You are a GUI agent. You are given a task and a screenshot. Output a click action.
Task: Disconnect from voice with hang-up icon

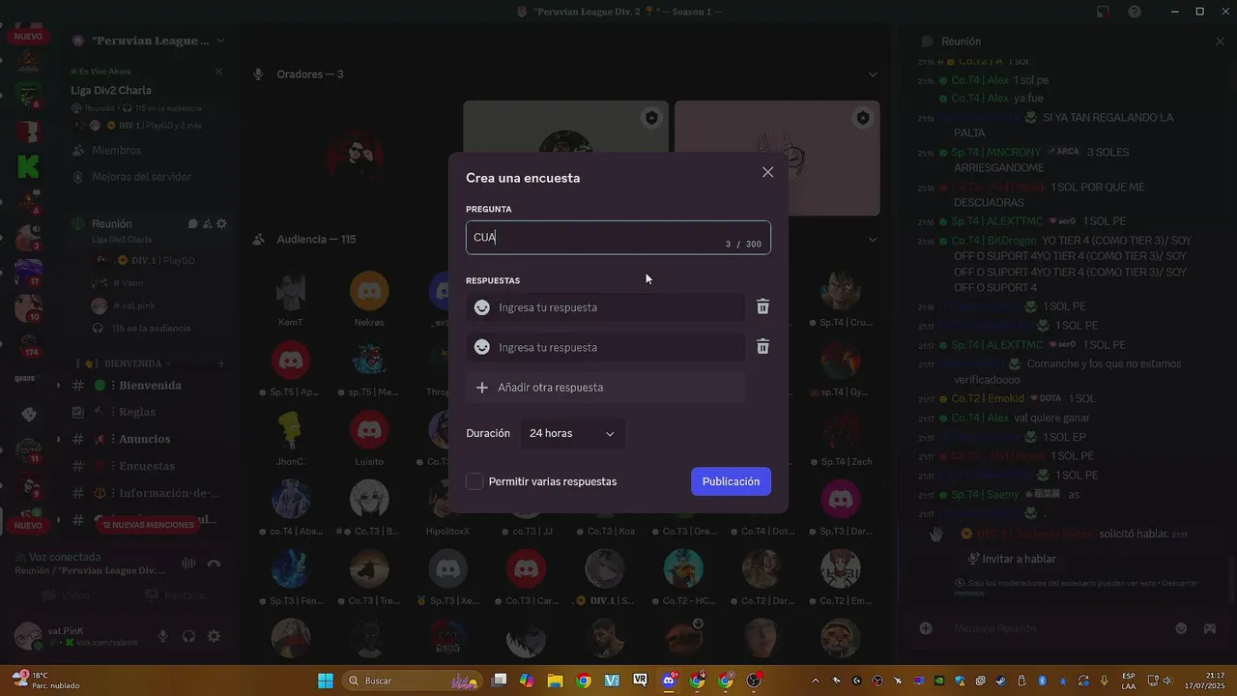click(x=214, y=564)
